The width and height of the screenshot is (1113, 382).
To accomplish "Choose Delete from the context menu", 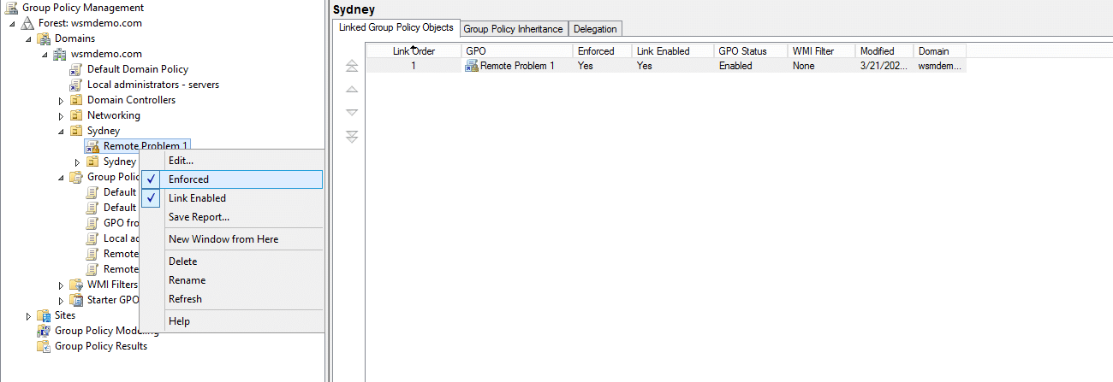I will (x=231, y=262).
